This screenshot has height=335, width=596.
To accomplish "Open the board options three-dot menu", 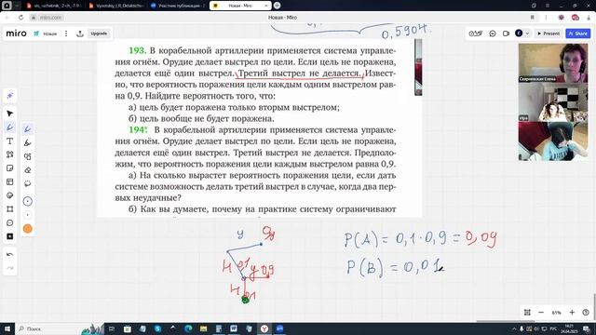I will 66,33.
